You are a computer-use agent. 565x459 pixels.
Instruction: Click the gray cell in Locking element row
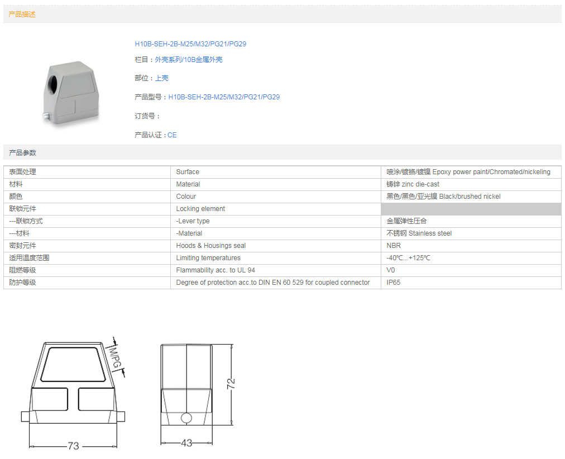pos(471,209)
